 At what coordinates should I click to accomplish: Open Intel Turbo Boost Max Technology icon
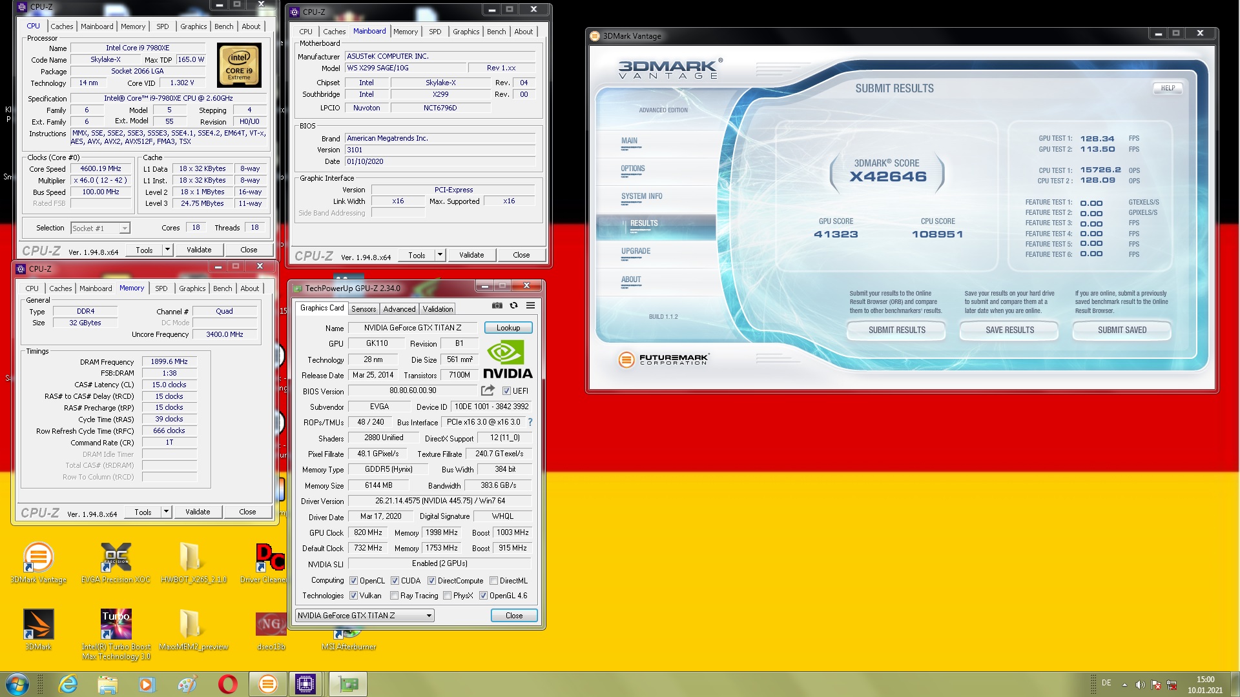click(116, 634)
